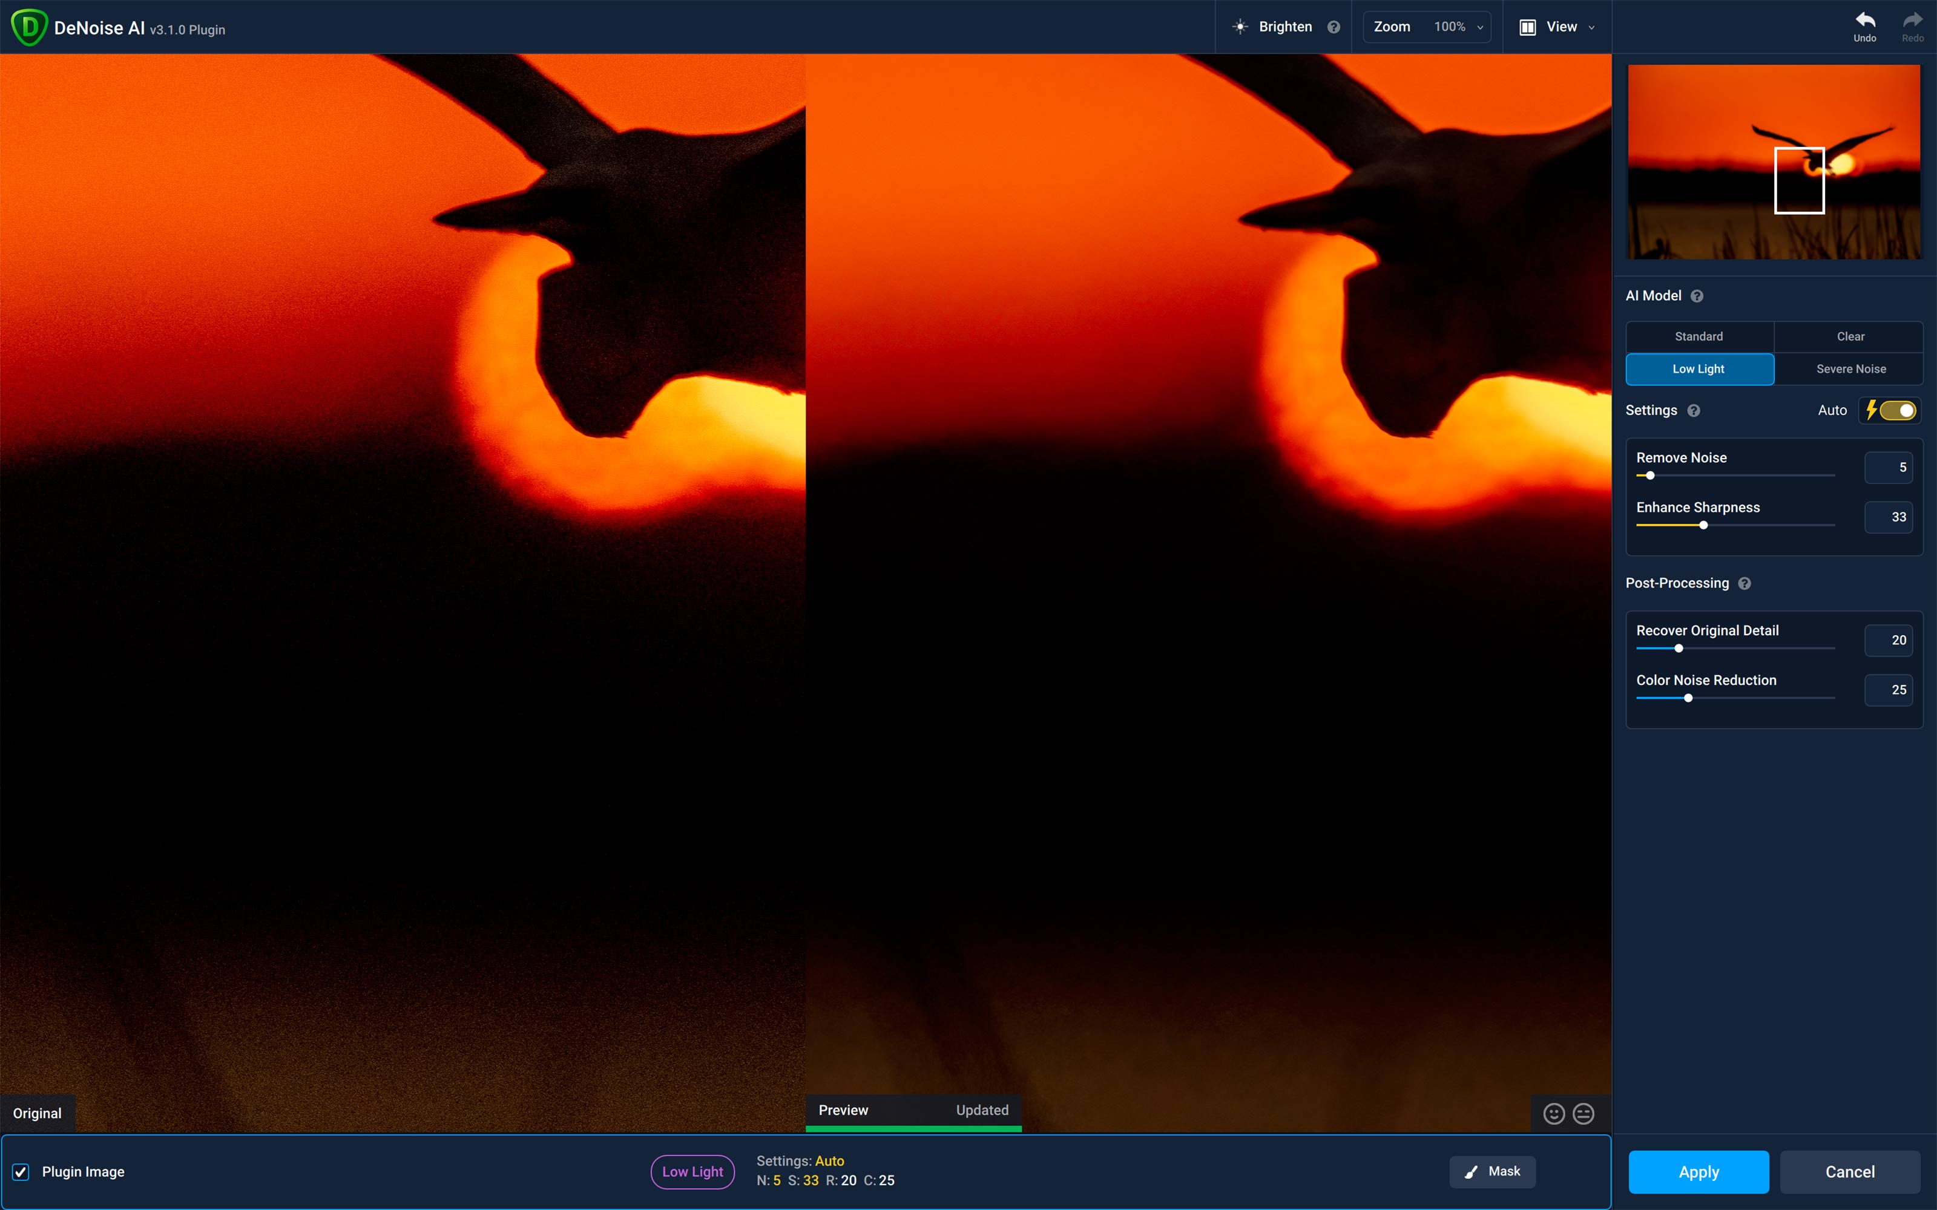Screen dimensions: 1937x1210
Task: Click the navigator thumbnail image
Action: [x=1774, y=162]
